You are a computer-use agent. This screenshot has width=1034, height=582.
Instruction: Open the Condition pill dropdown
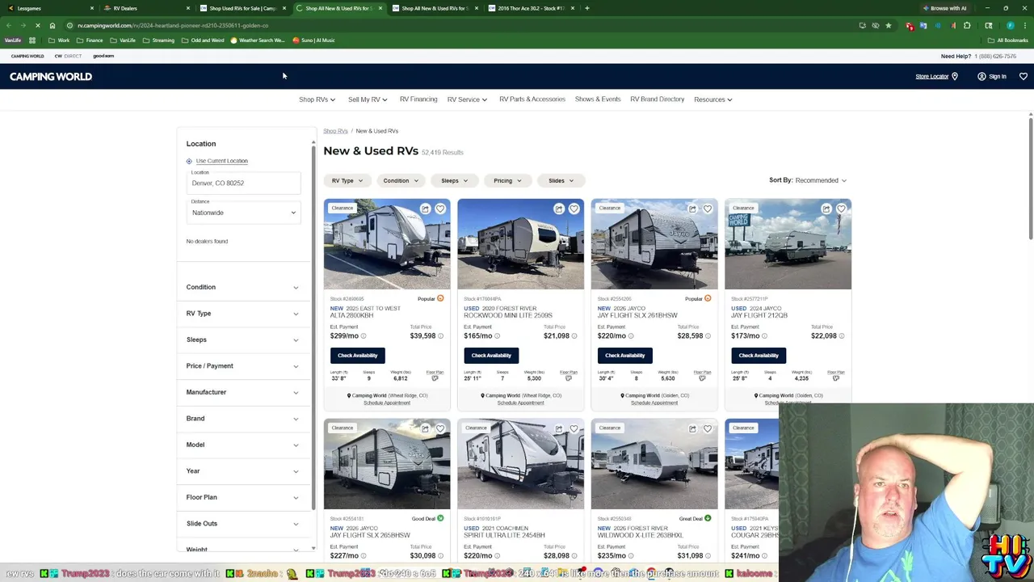[401, 180]
